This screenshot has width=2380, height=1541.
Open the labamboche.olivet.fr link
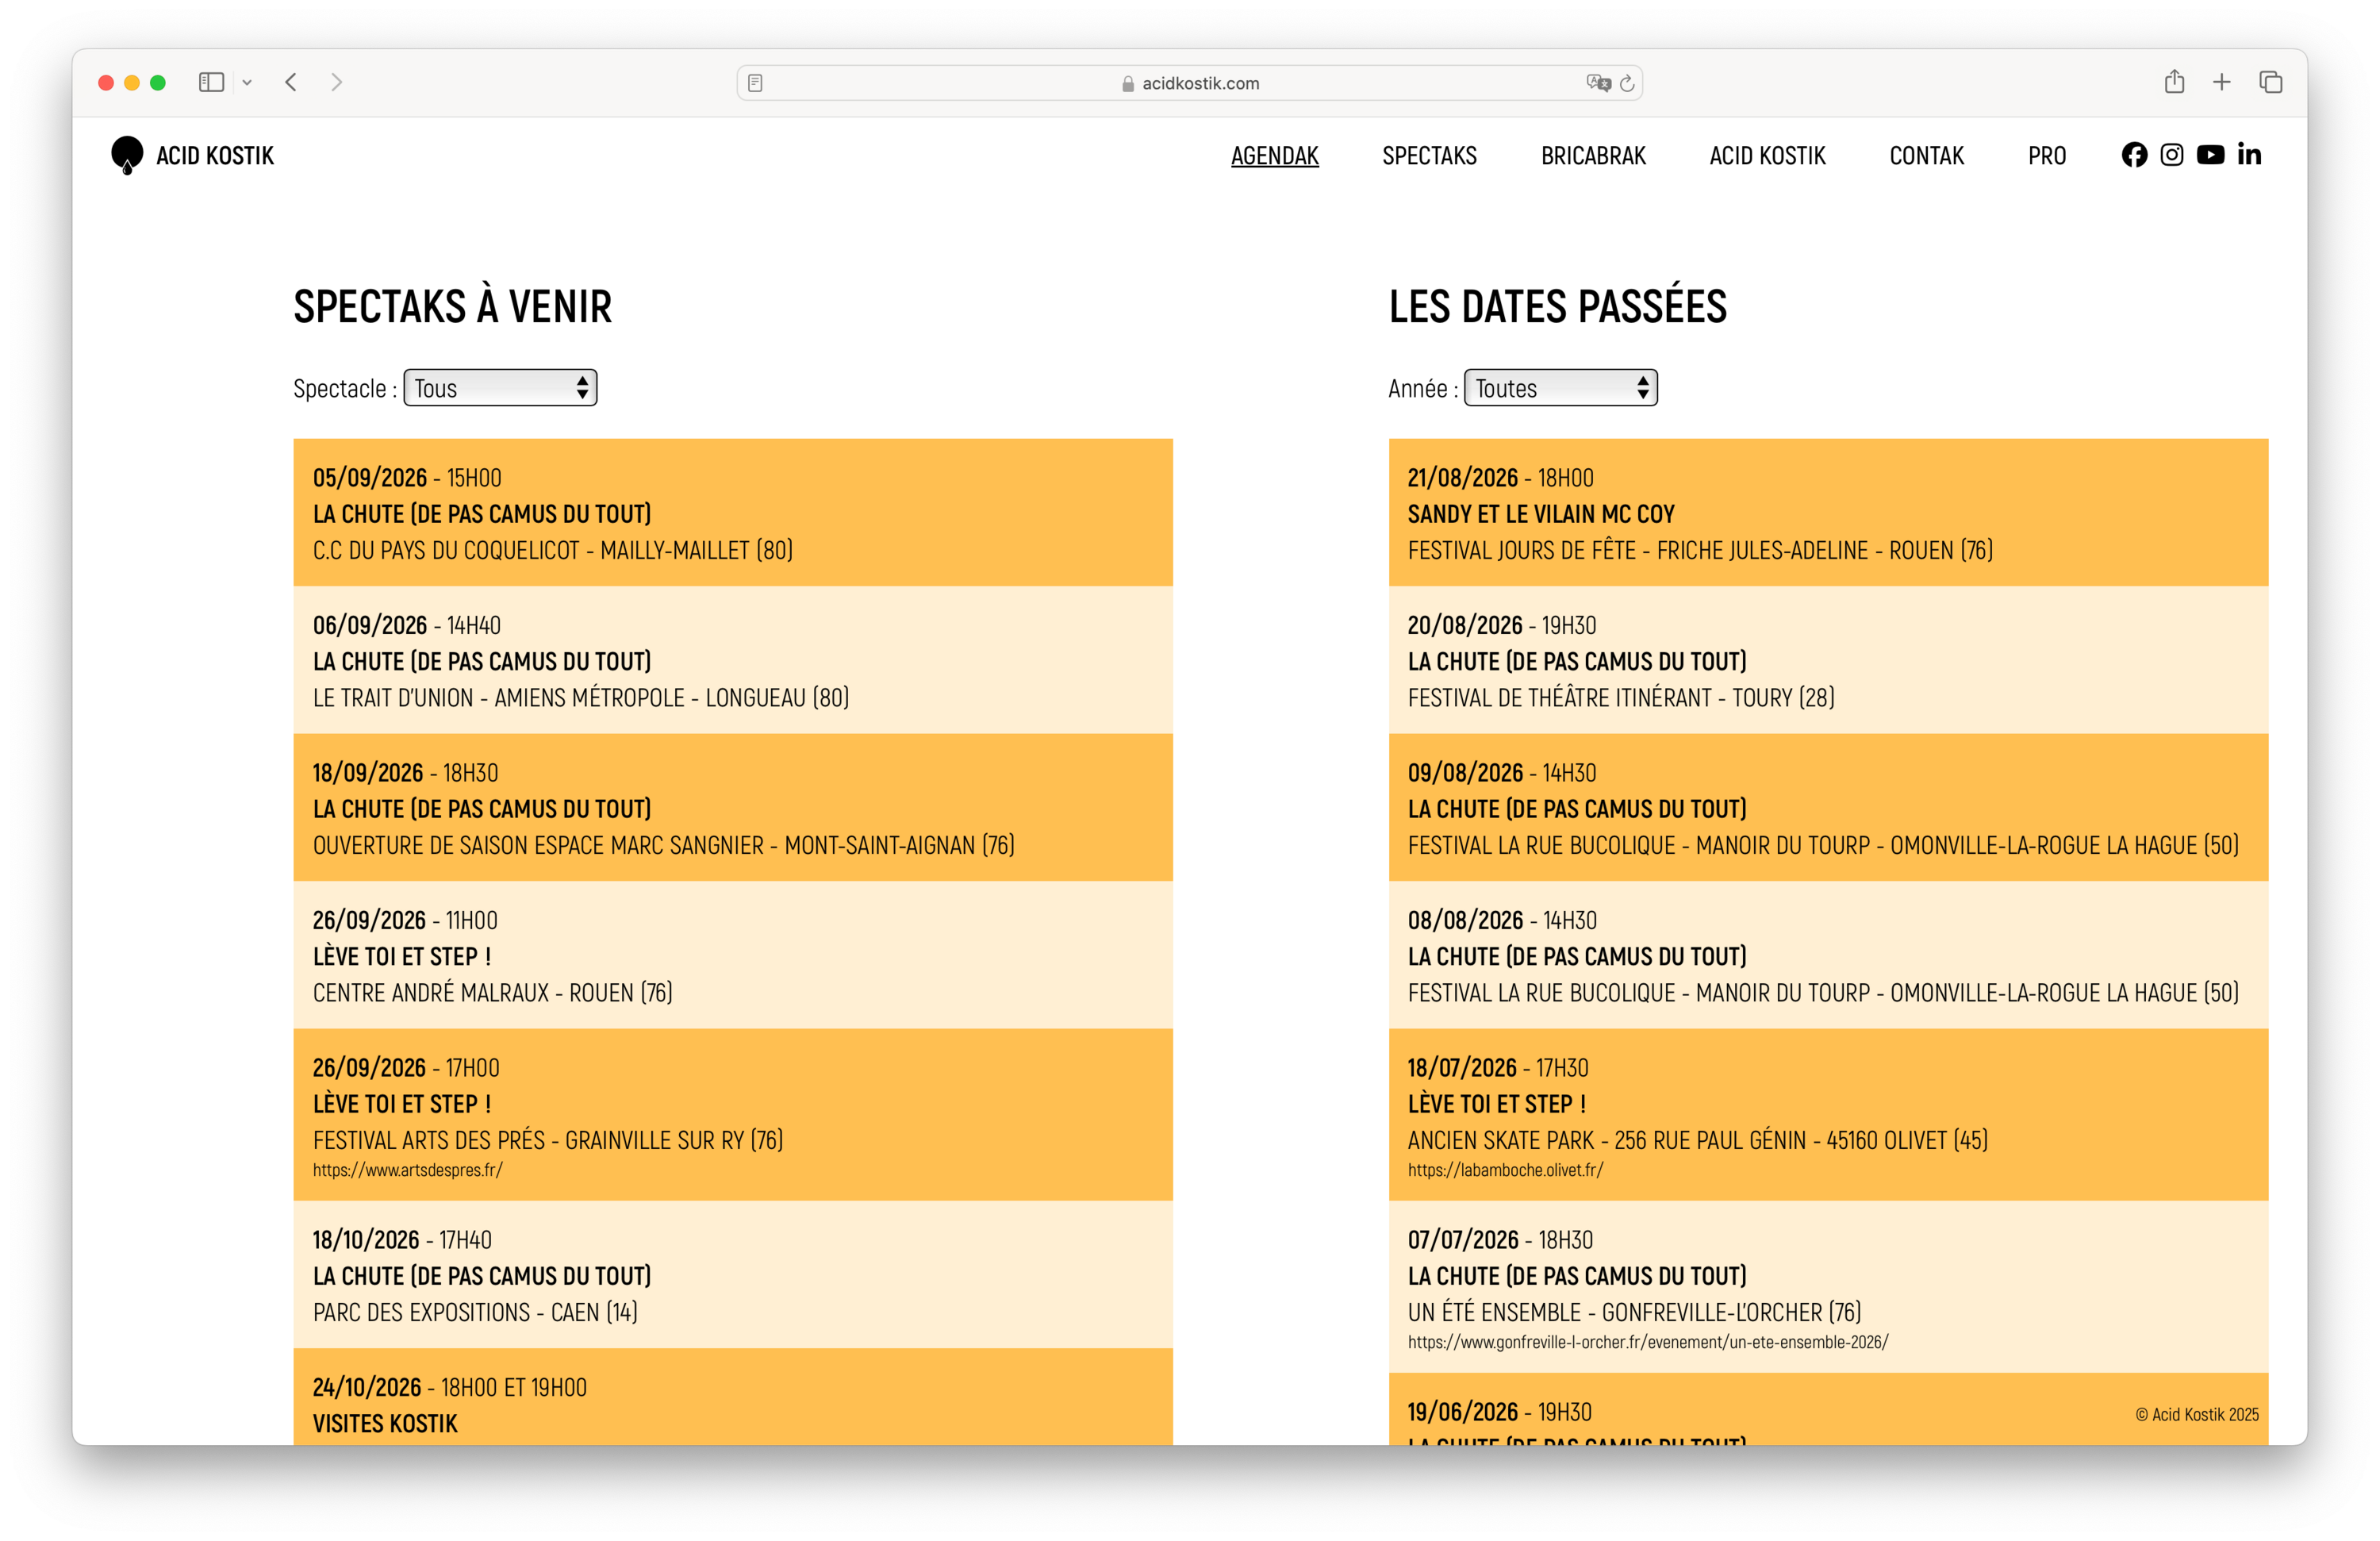(1506, 1170)
